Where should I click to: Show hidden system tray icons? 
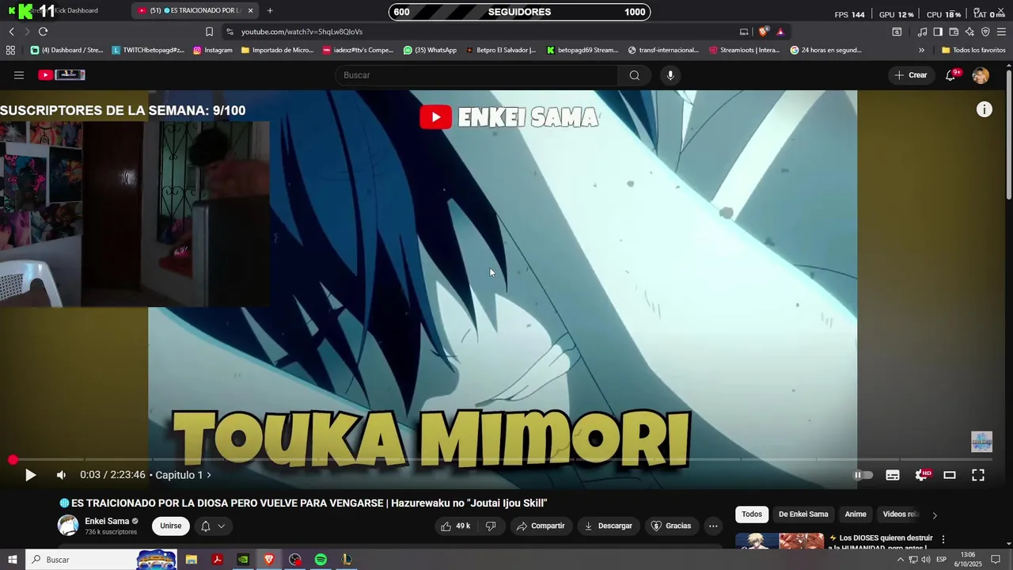900,560
